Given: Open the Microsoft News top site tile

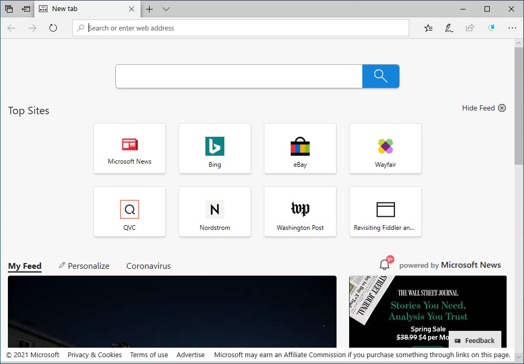Looking at the screenshot, I should pos(130,148).
